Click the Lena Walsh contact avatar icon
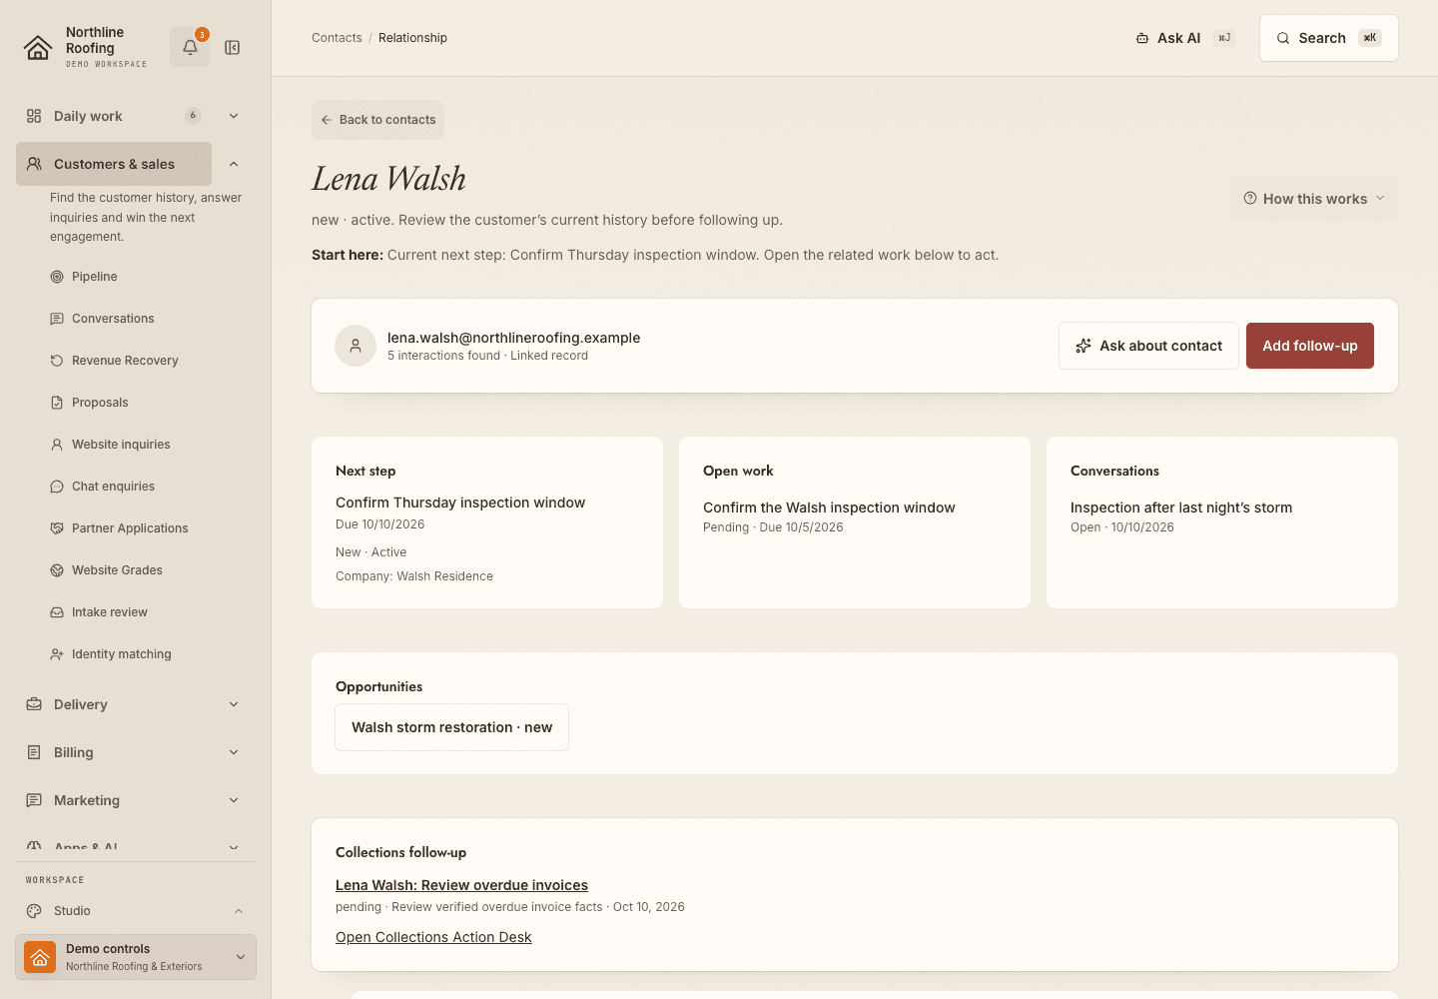 coord(356,346)
